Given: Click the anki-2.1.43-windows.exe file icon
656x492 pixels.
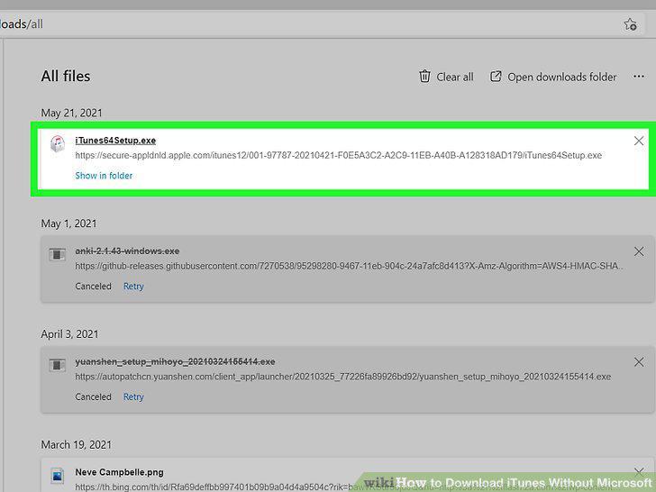Looking at the screenshot, I should 58,254.
